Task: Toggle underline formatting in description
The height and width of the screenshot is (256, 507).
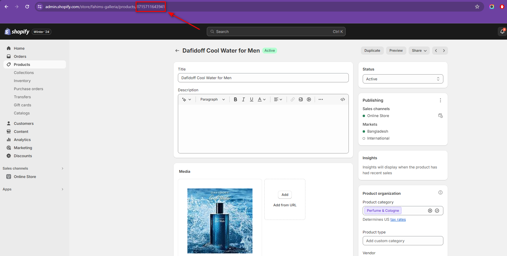Action: click(252, 99)
